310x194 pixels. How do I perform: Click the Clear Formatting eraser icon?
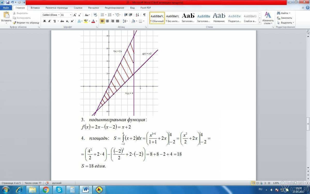click(x=95, y=15)
